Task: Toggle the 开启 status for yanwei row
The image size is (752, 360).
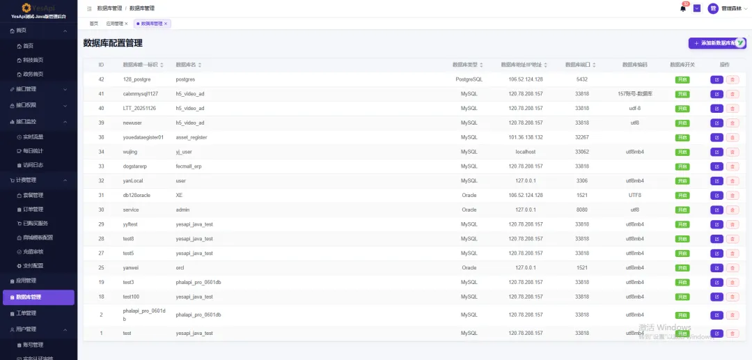Action: click(x=682, y=268)
